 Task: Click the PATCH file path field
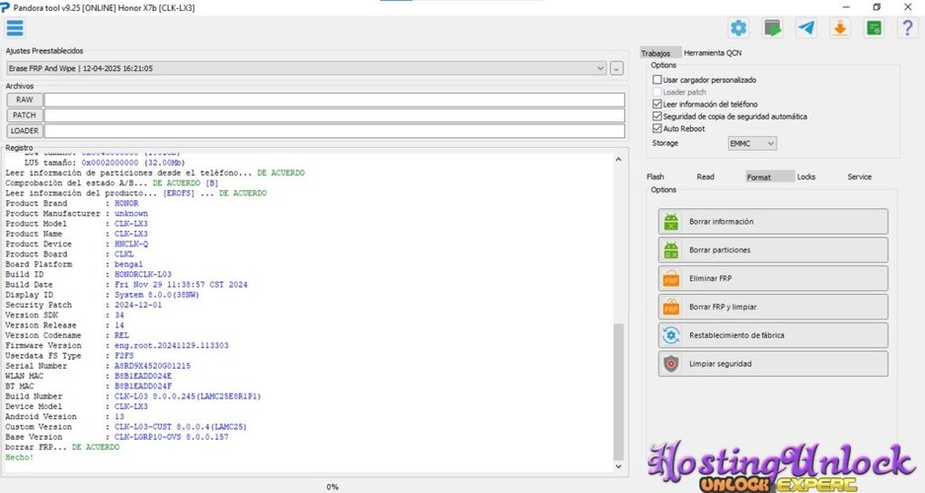point(335,115)
